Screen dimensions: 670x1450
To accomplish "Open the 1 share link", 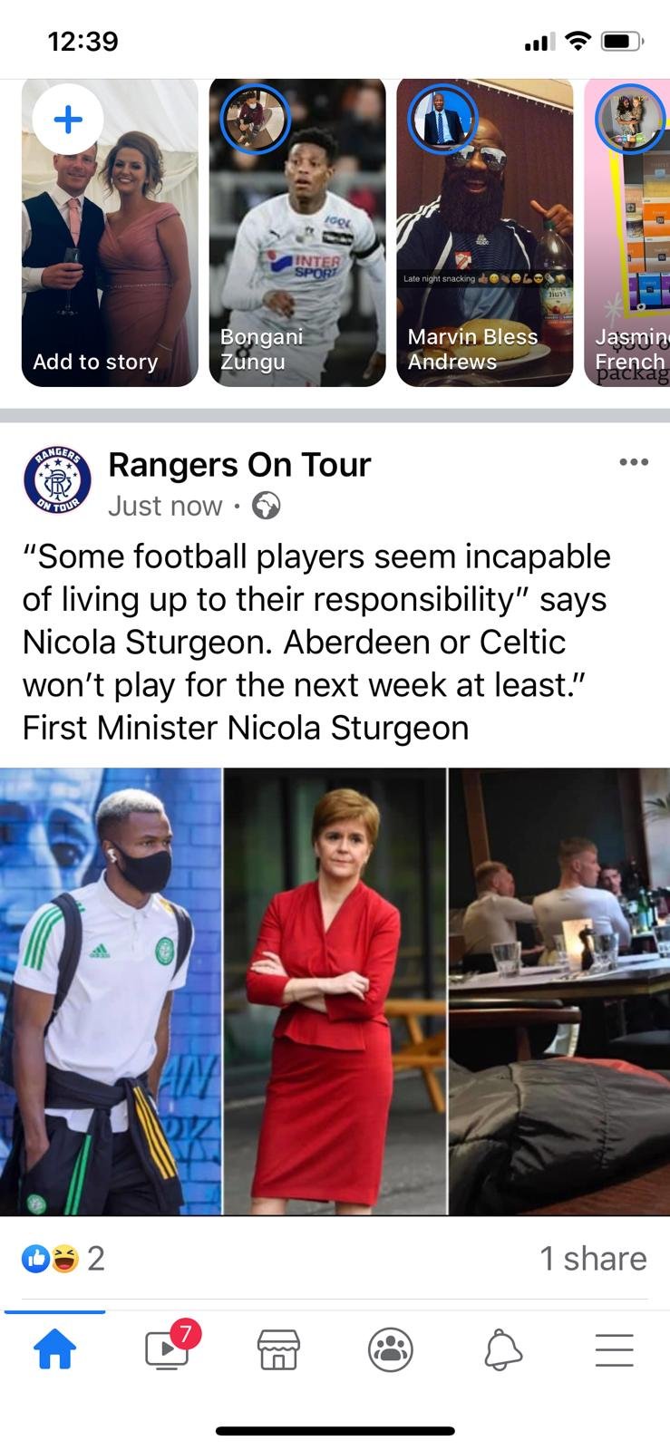I will point(593,1258).
